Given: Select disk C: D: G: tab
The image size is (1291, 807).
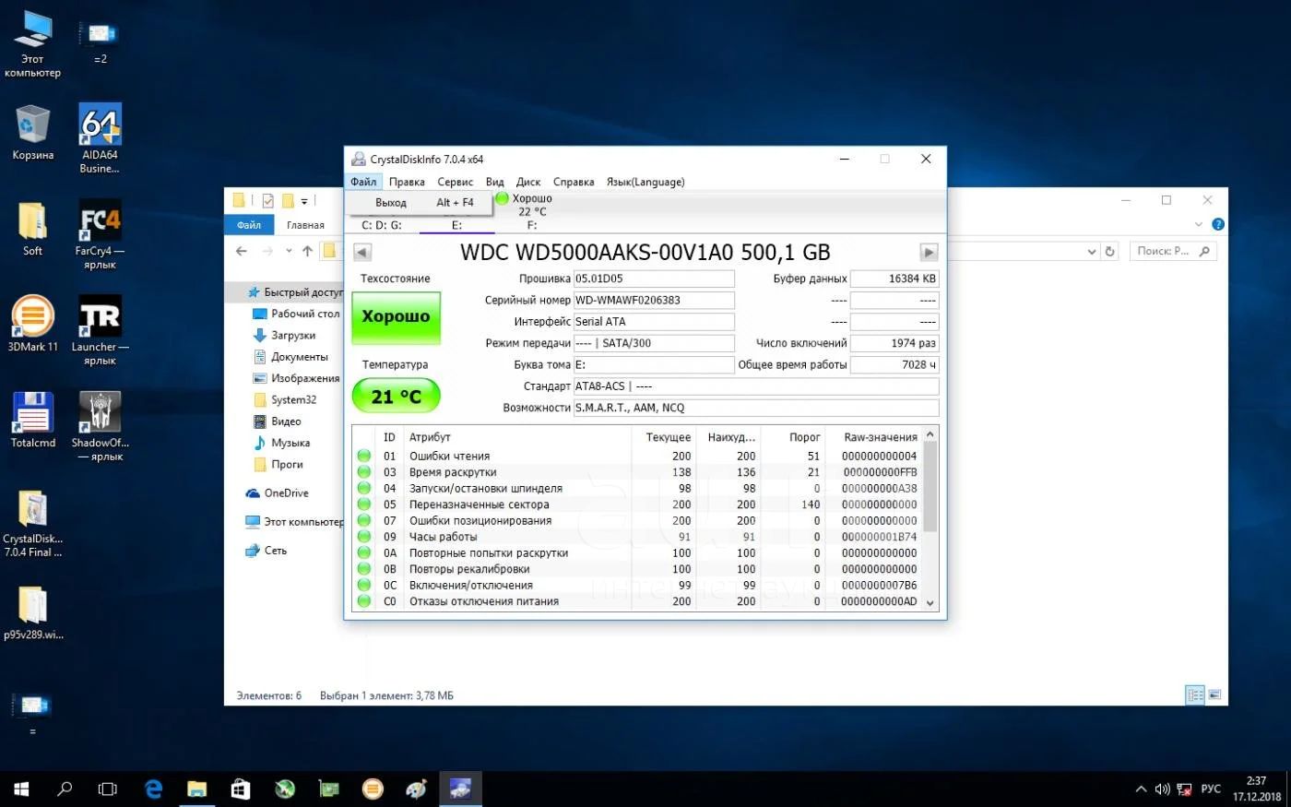Looking at the screenshot, I should (382, 225).
